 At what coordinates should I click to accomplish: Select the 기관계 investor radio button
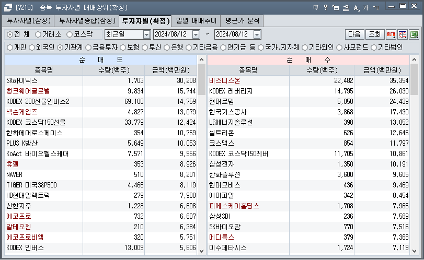[60, 48]
